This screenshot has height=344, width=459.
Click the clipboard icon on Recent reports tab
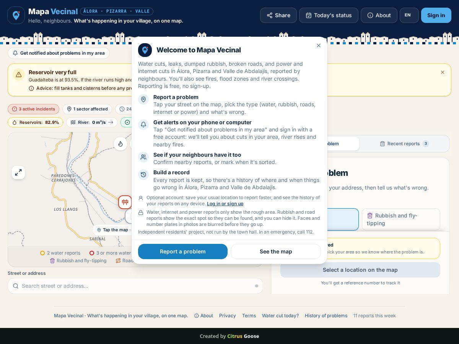click(382, 144)
